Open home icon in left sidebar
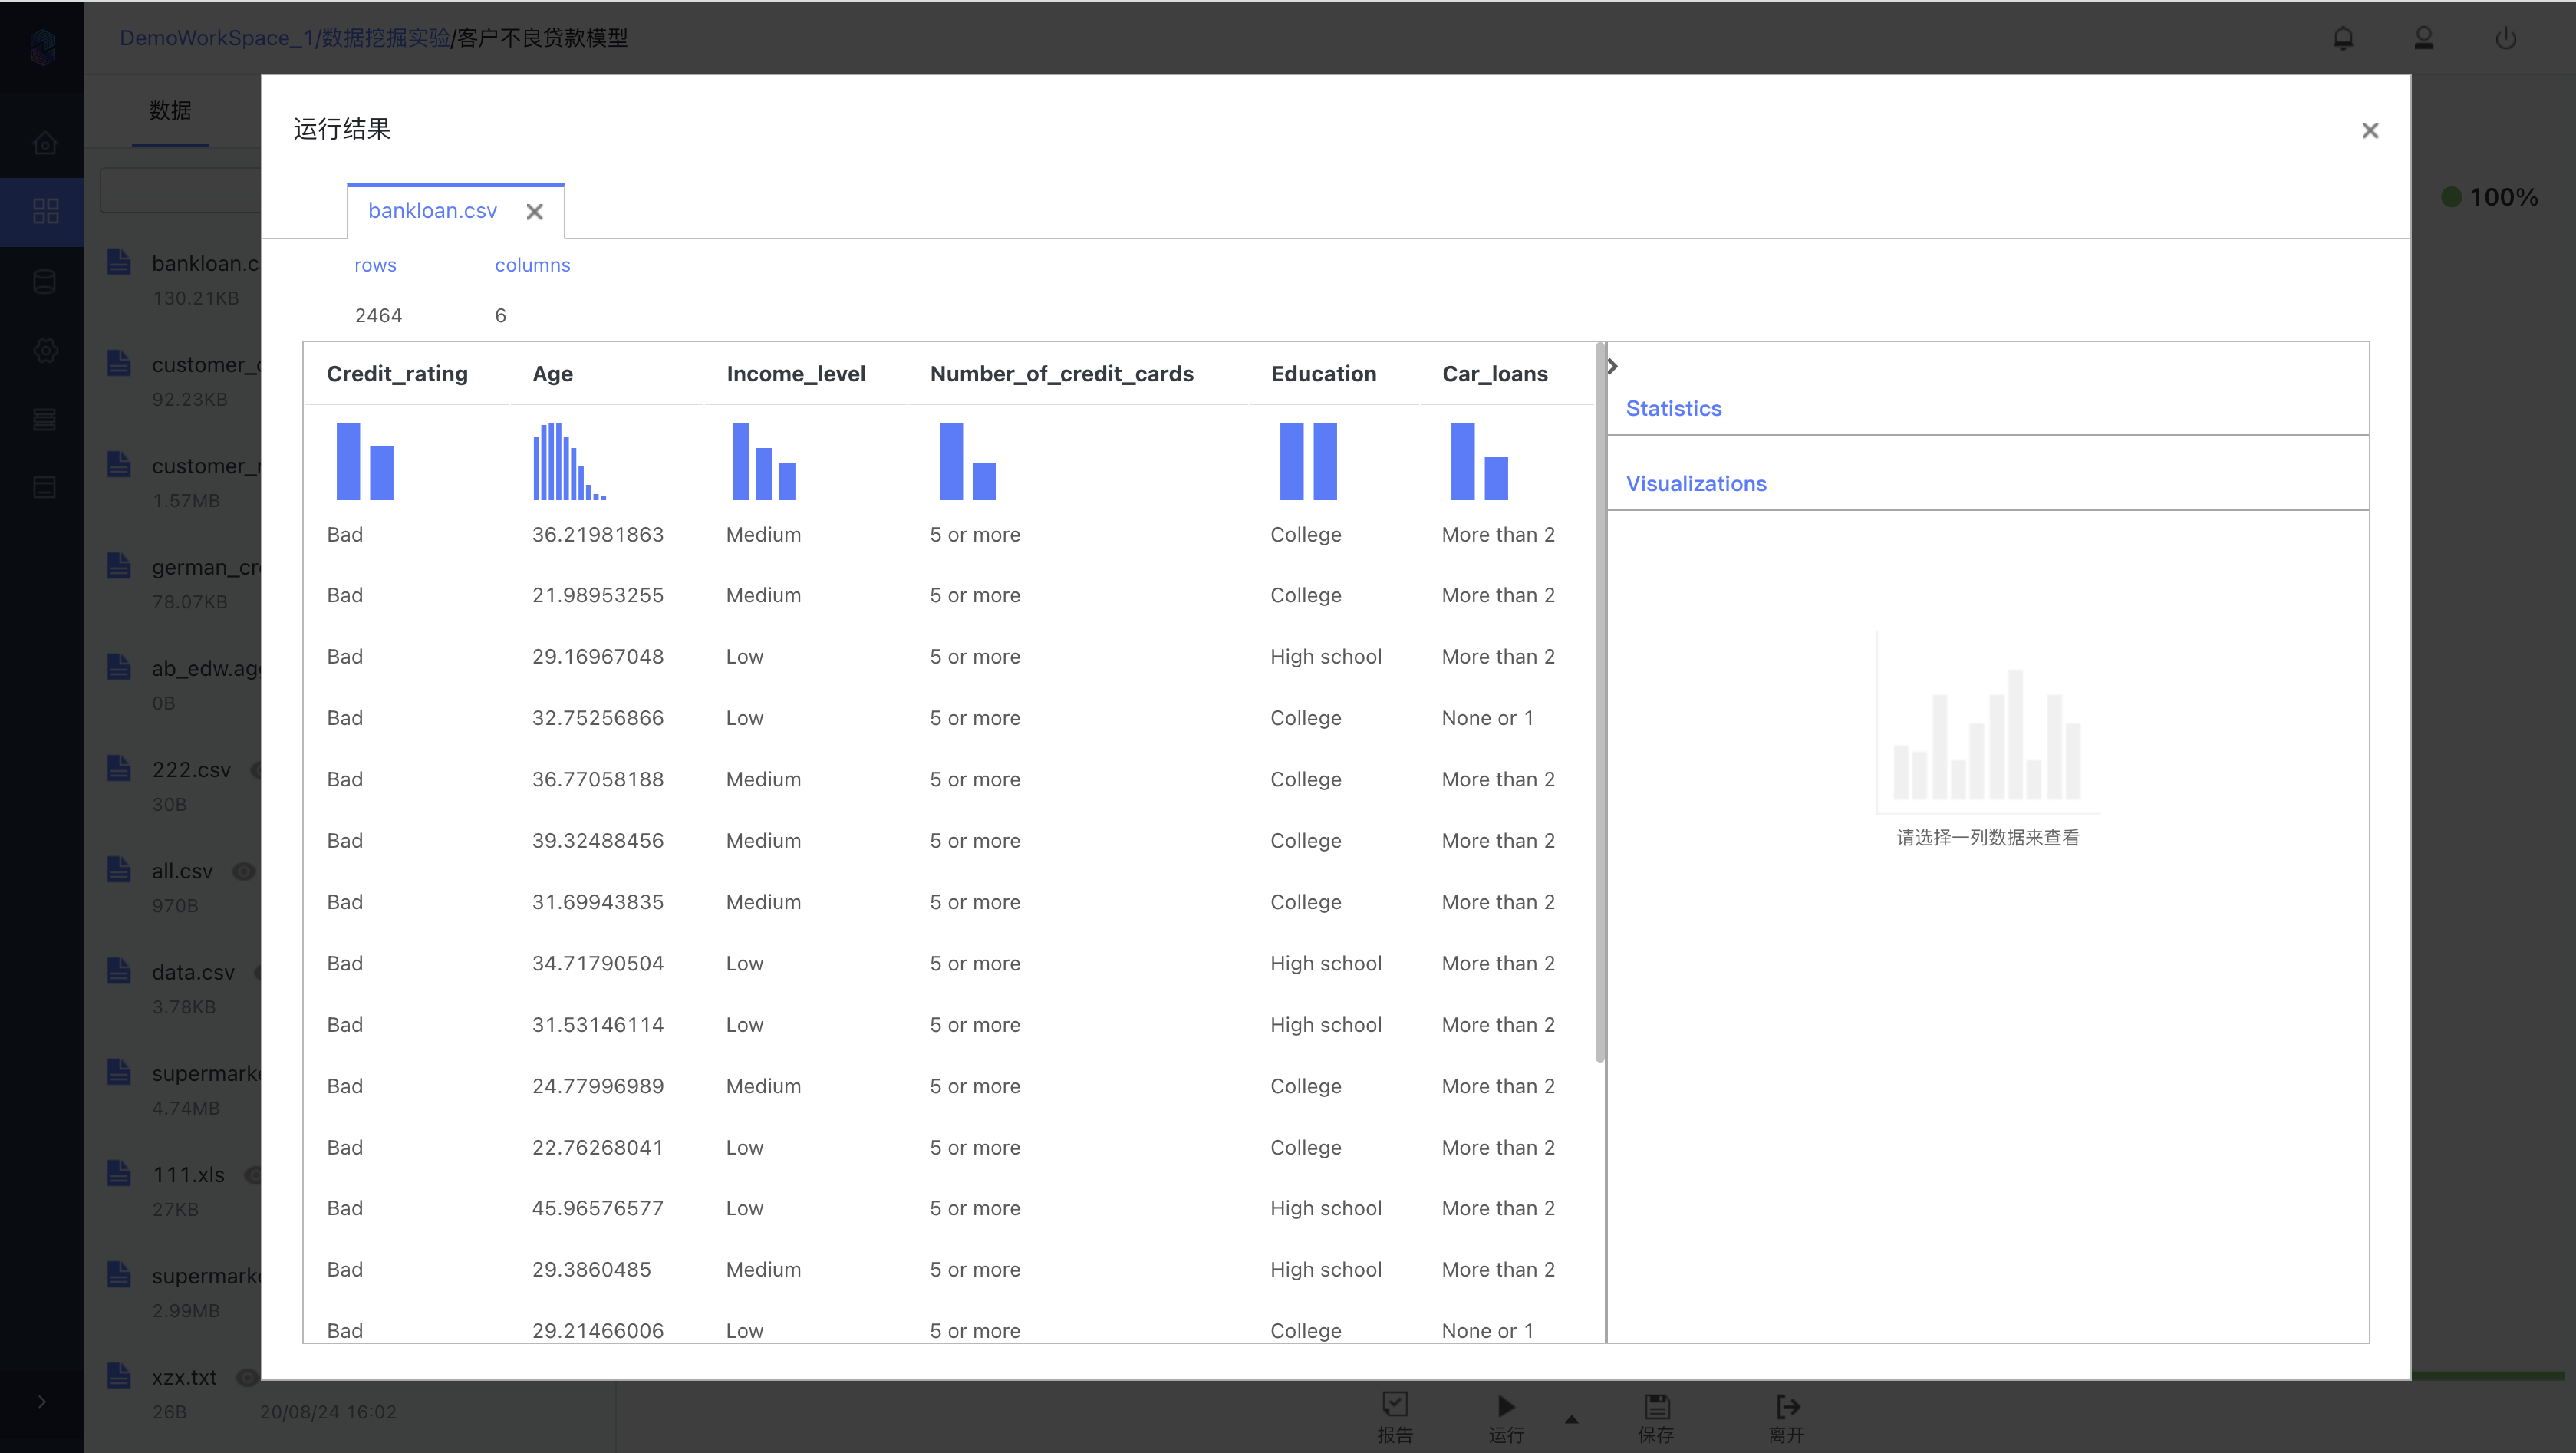The height and width of the screenshot is (1453, 2576). pos(44,143)
